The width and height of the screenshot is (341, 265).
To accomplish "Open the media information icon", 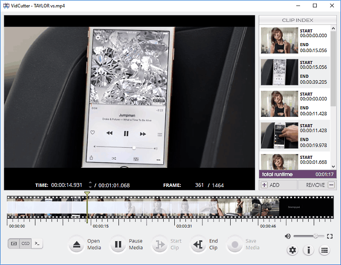I will 308,250.
